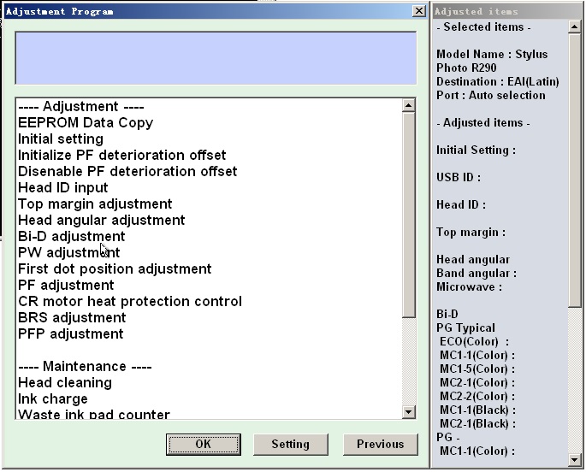Open the Setting button
586x472 pixels.
pos(290,444)
